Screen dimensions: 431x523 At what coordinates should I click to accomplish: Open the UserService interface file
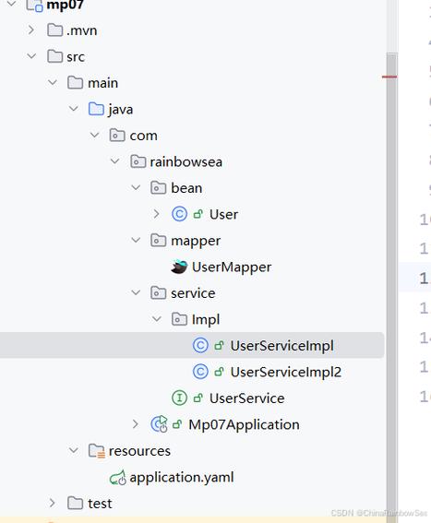pos(246,398)
